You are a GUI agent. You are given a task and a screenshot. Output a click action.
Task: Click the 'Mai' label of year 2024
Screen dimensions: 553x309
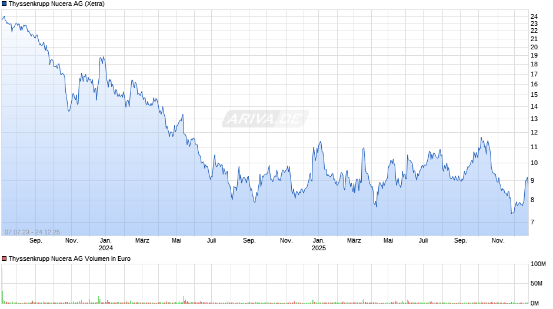tap(176, 241)
